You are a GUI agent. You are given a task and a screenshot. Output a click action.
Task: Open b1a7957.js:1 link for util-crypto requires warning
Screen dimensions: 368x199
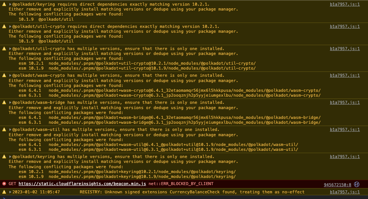pyautogui.click(x=345, y=26)
